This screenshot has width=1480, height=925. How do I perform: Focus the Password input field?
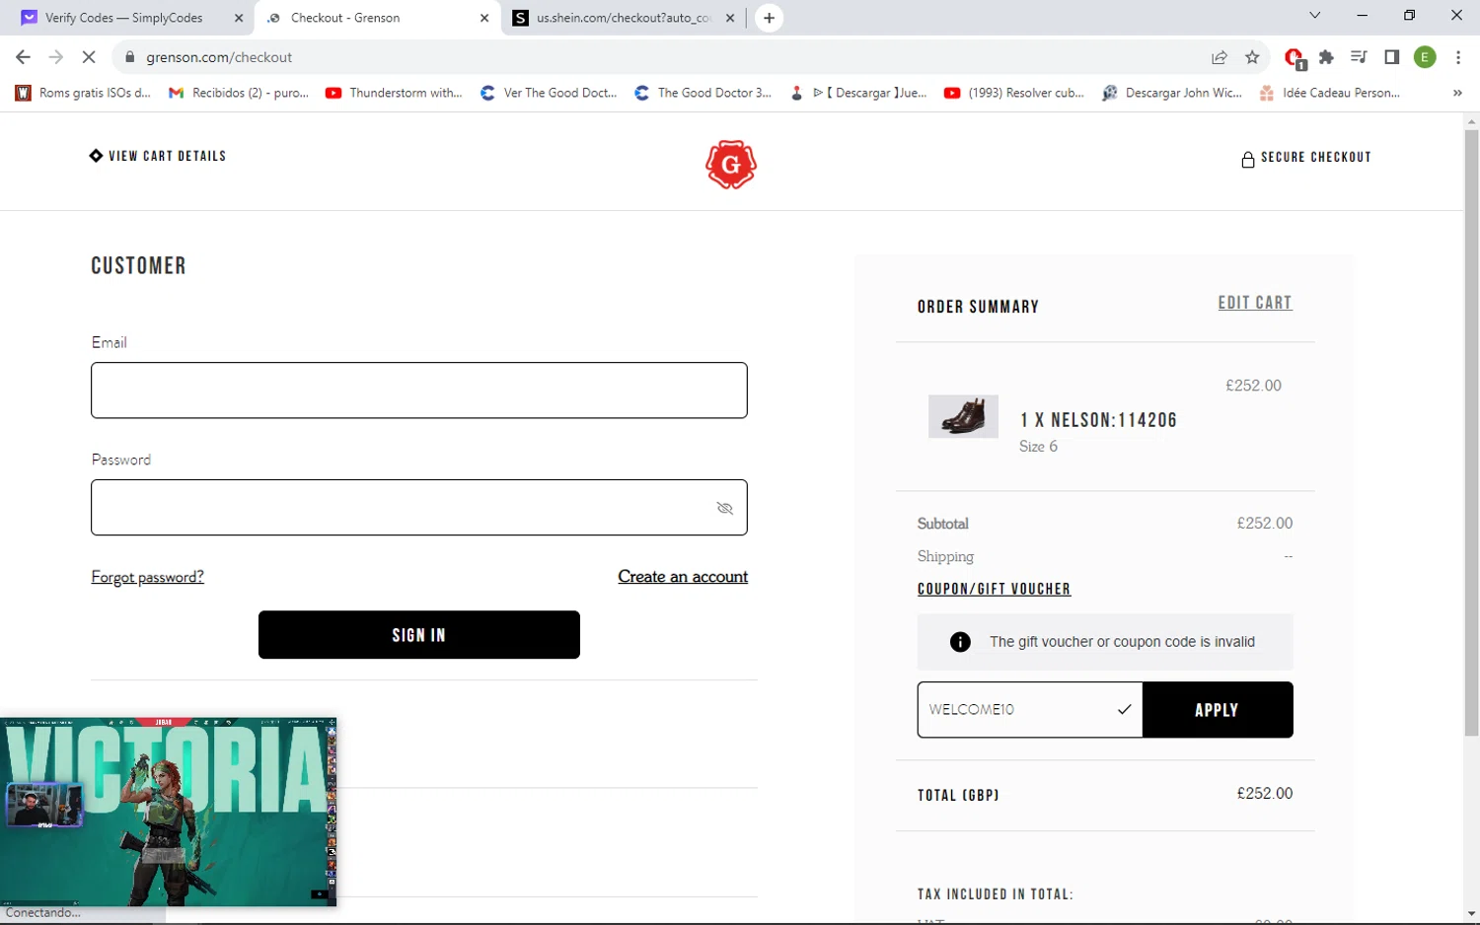click(x=419, y=508)
